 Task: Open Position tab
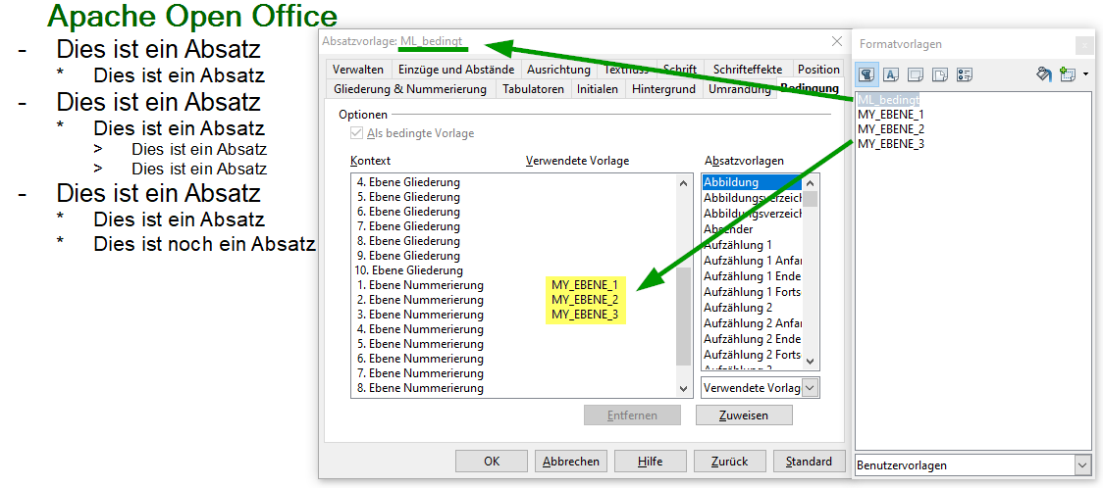click(818, 70)
